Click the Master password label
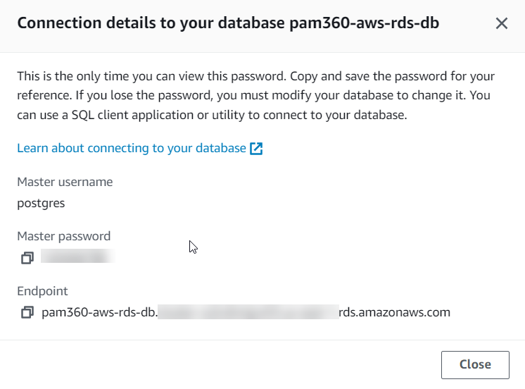 63,236
